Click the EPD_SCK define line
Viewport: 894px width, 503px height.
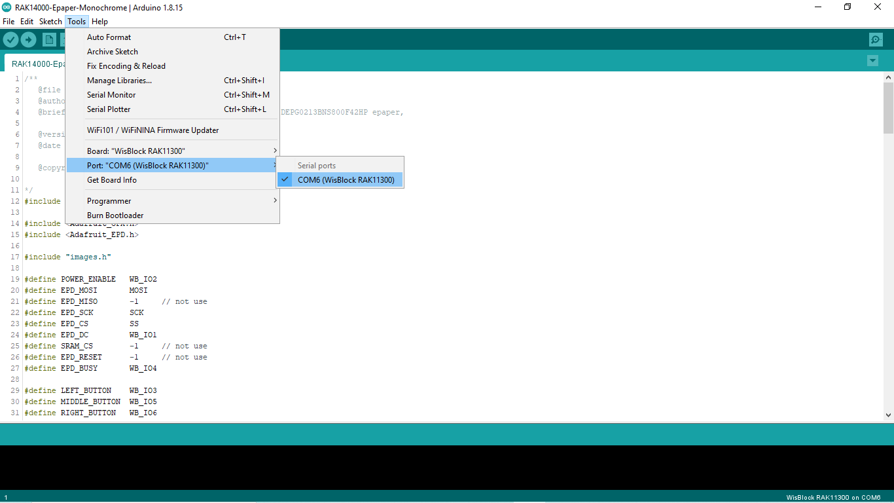click(84, 312)
